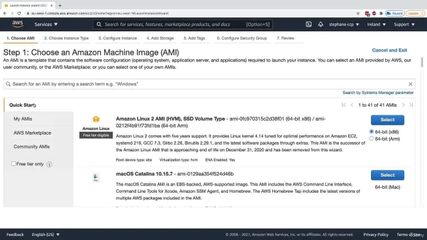Reload the browser page
The width and height of the screenshot is (427, 240).
click(x=19, y=13)
